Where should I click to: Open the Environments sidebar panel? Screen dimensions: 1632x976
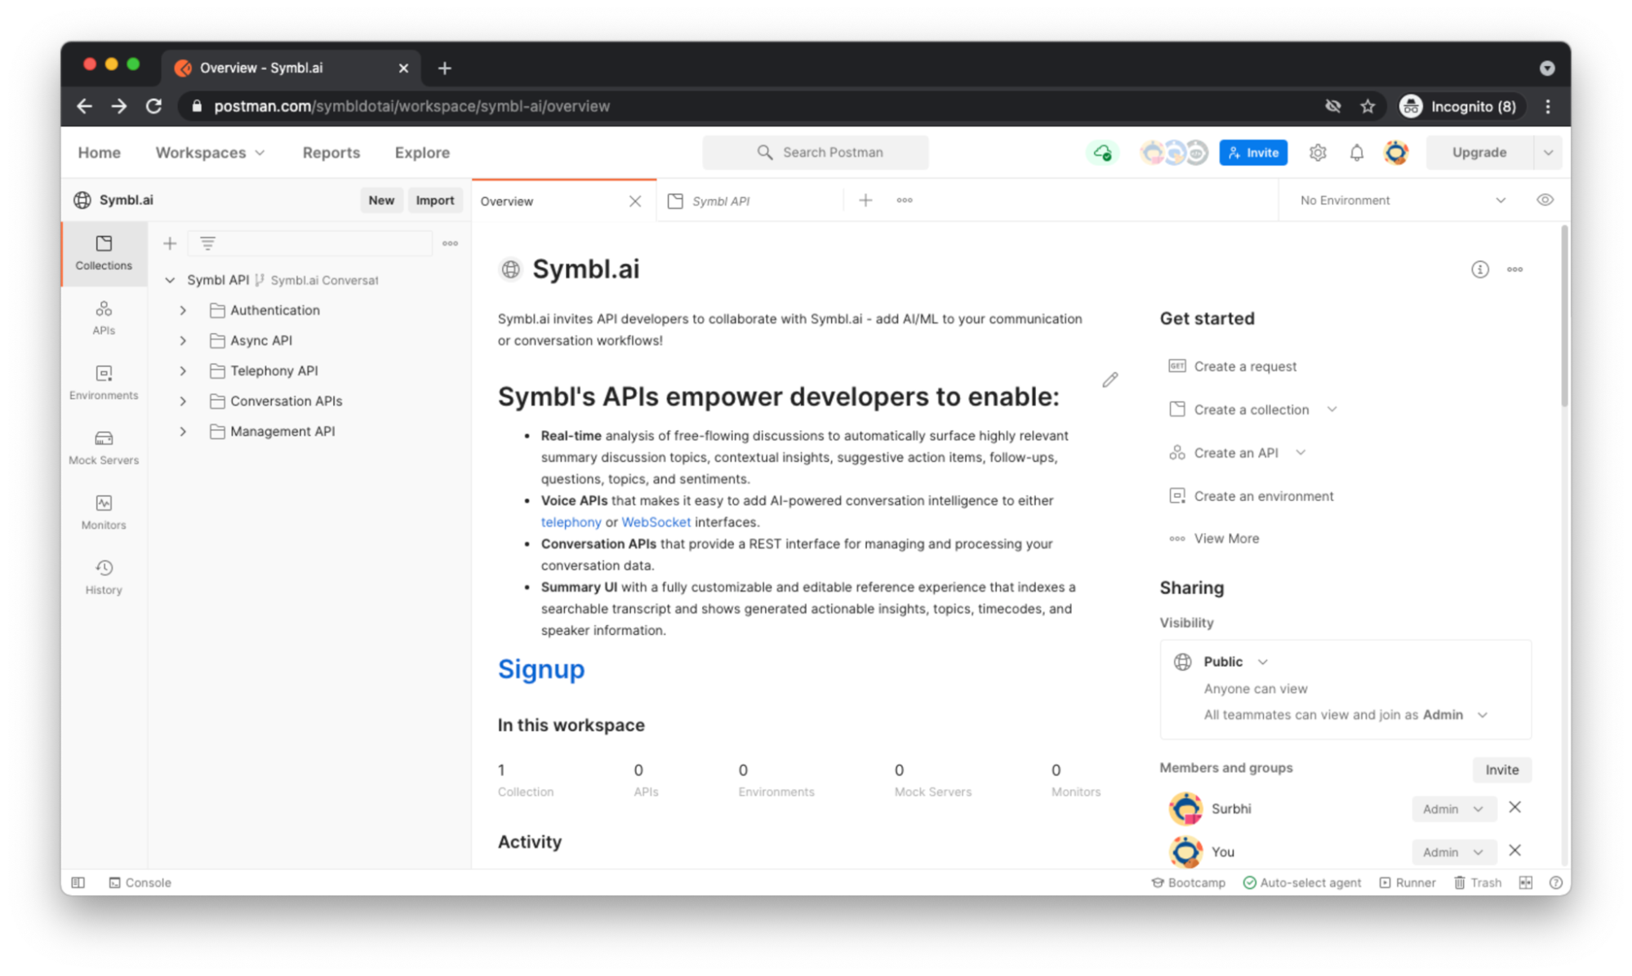click(104, 383)
